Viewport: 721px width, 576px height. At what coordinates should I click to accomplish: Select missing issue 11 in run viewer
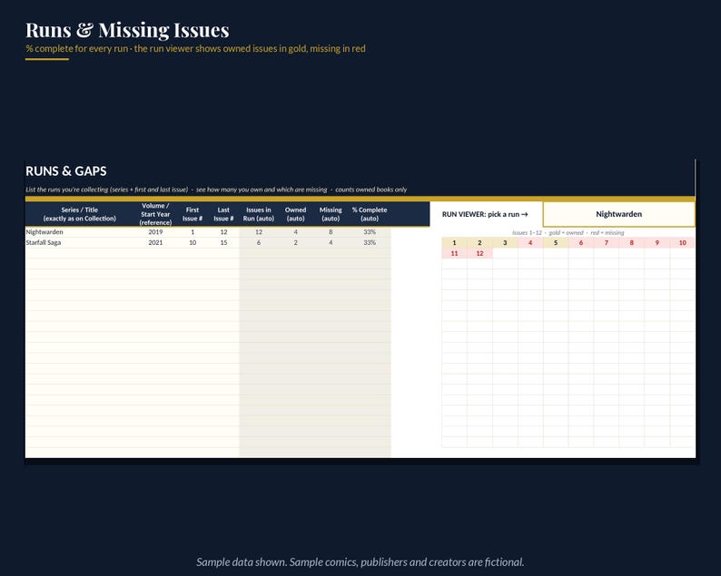point(454,253)
